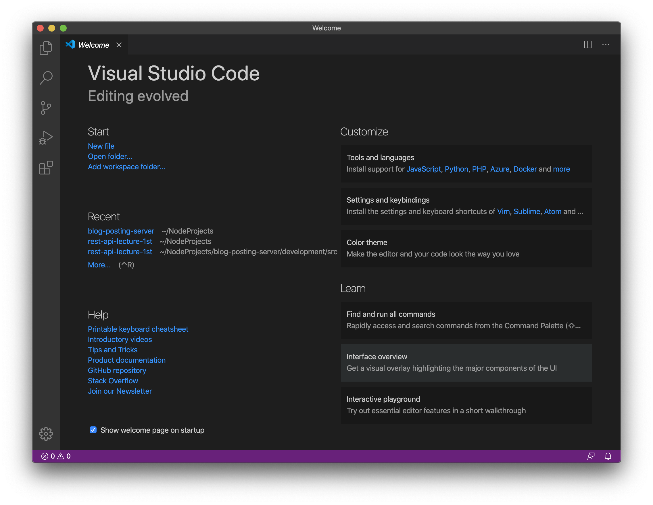The width and height of the screenshot is (653, 505).
Task: Open the Run and Debug view
Action: tap(46, 138)
